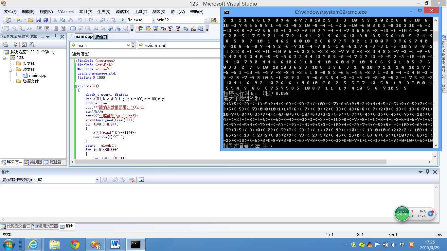Click the VAssistX spell check abc icon
This screenshot has width=447, height=251.
coord(193,28)
